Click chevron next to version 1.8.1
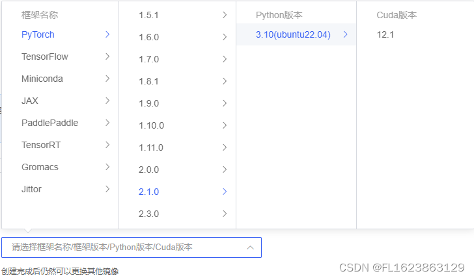The height and width of the screenshot is (278, 474). pyautogui.click(x=225, y=81)
